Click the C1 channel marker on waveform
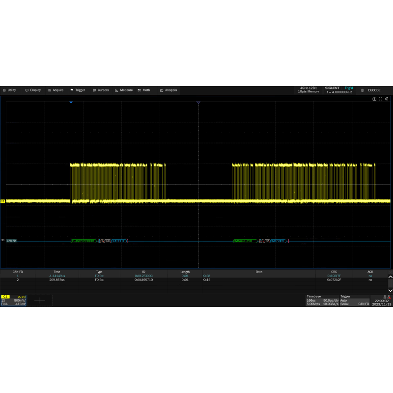Screen dimensions: 393x393 tap(3, 201)
